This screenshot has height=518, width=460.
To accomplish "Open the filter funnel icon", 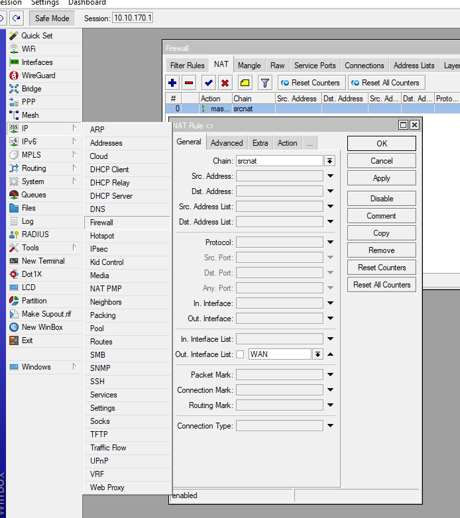I will 264,83.
